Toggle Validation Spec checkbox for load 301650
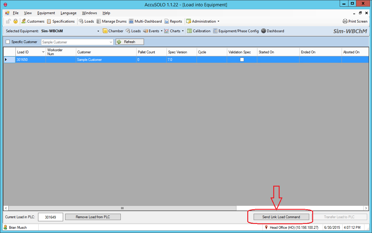 pyautogui.click(x=242, y=60)
